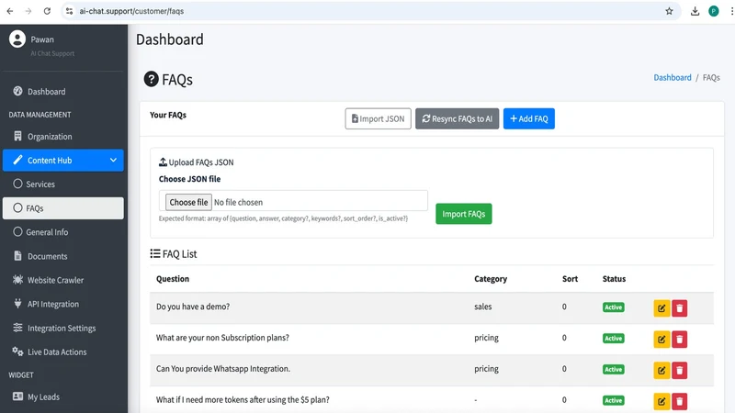735x413 pixels.
Task: Click Upload FAQs JSON upload icon
Action: (x=163, y=162)
